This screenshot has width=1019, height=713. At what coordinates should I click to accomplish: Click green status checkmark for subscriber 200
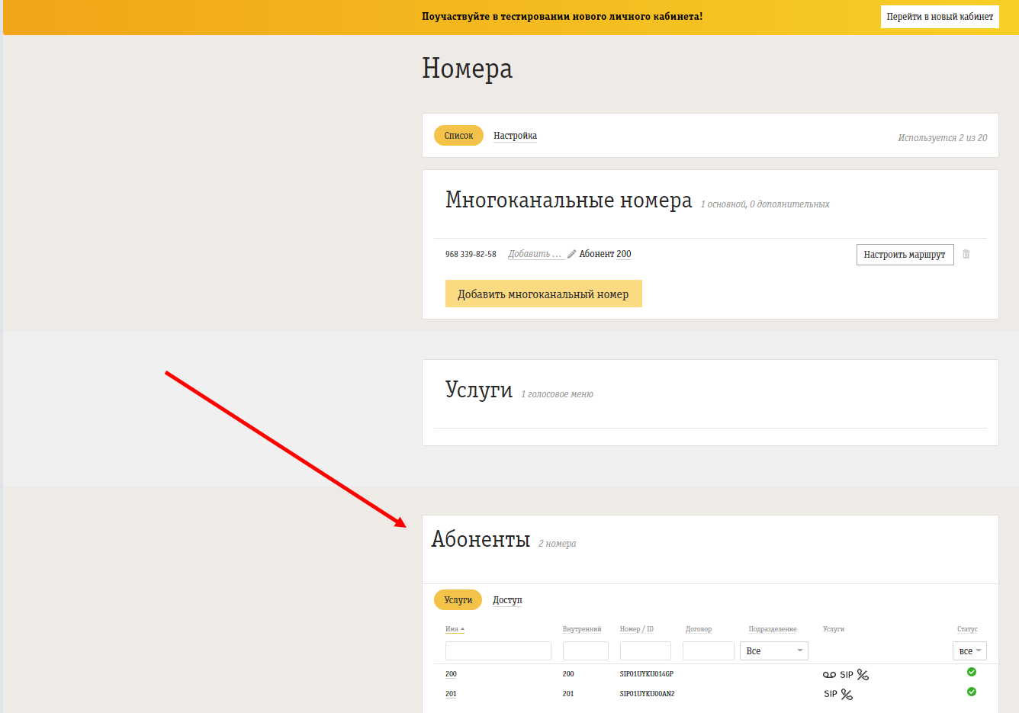point(971,672)
